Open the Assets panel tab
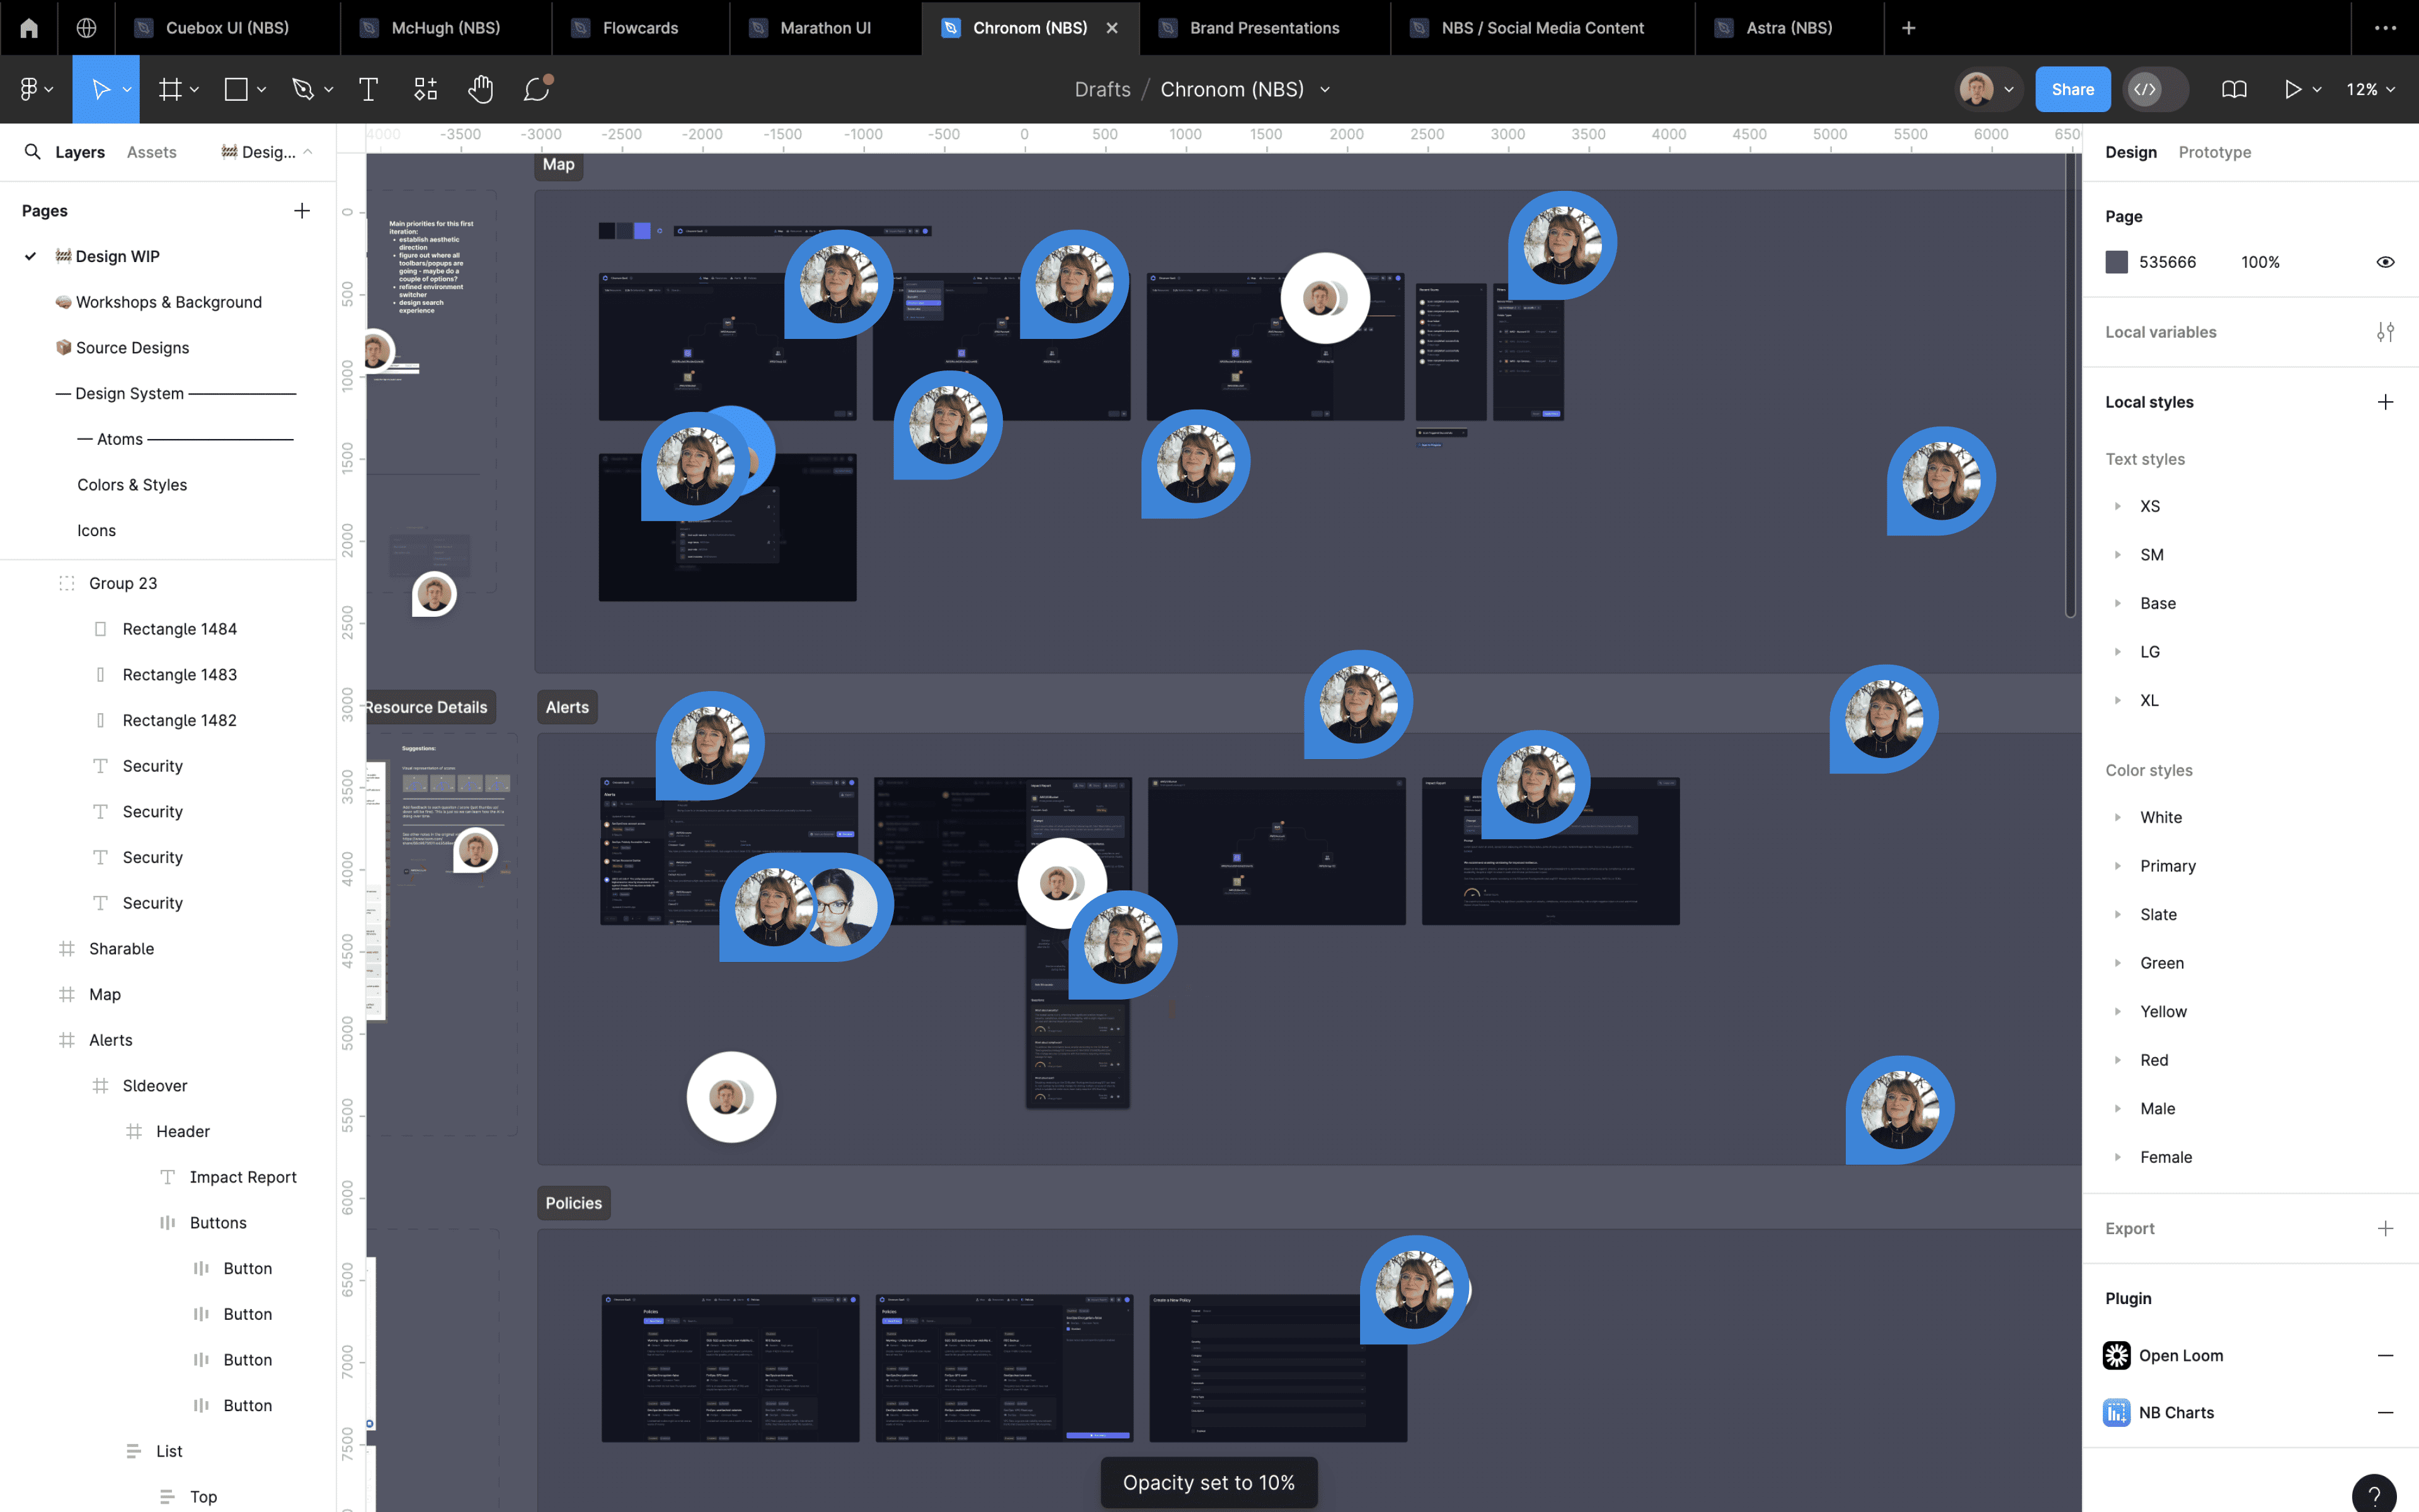2419x1512 pixels. 152,152
